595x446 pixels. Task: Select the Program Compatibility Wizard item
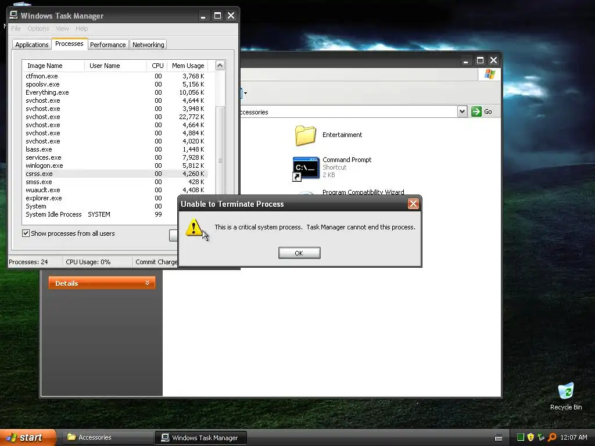(x=363, y=192)
